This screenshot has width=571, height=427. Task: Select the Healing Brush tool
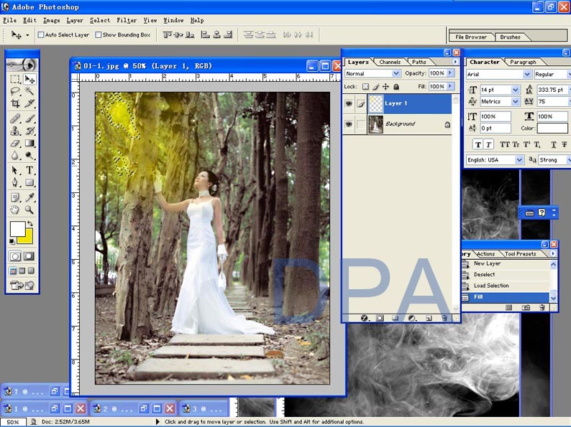point(15,119)
